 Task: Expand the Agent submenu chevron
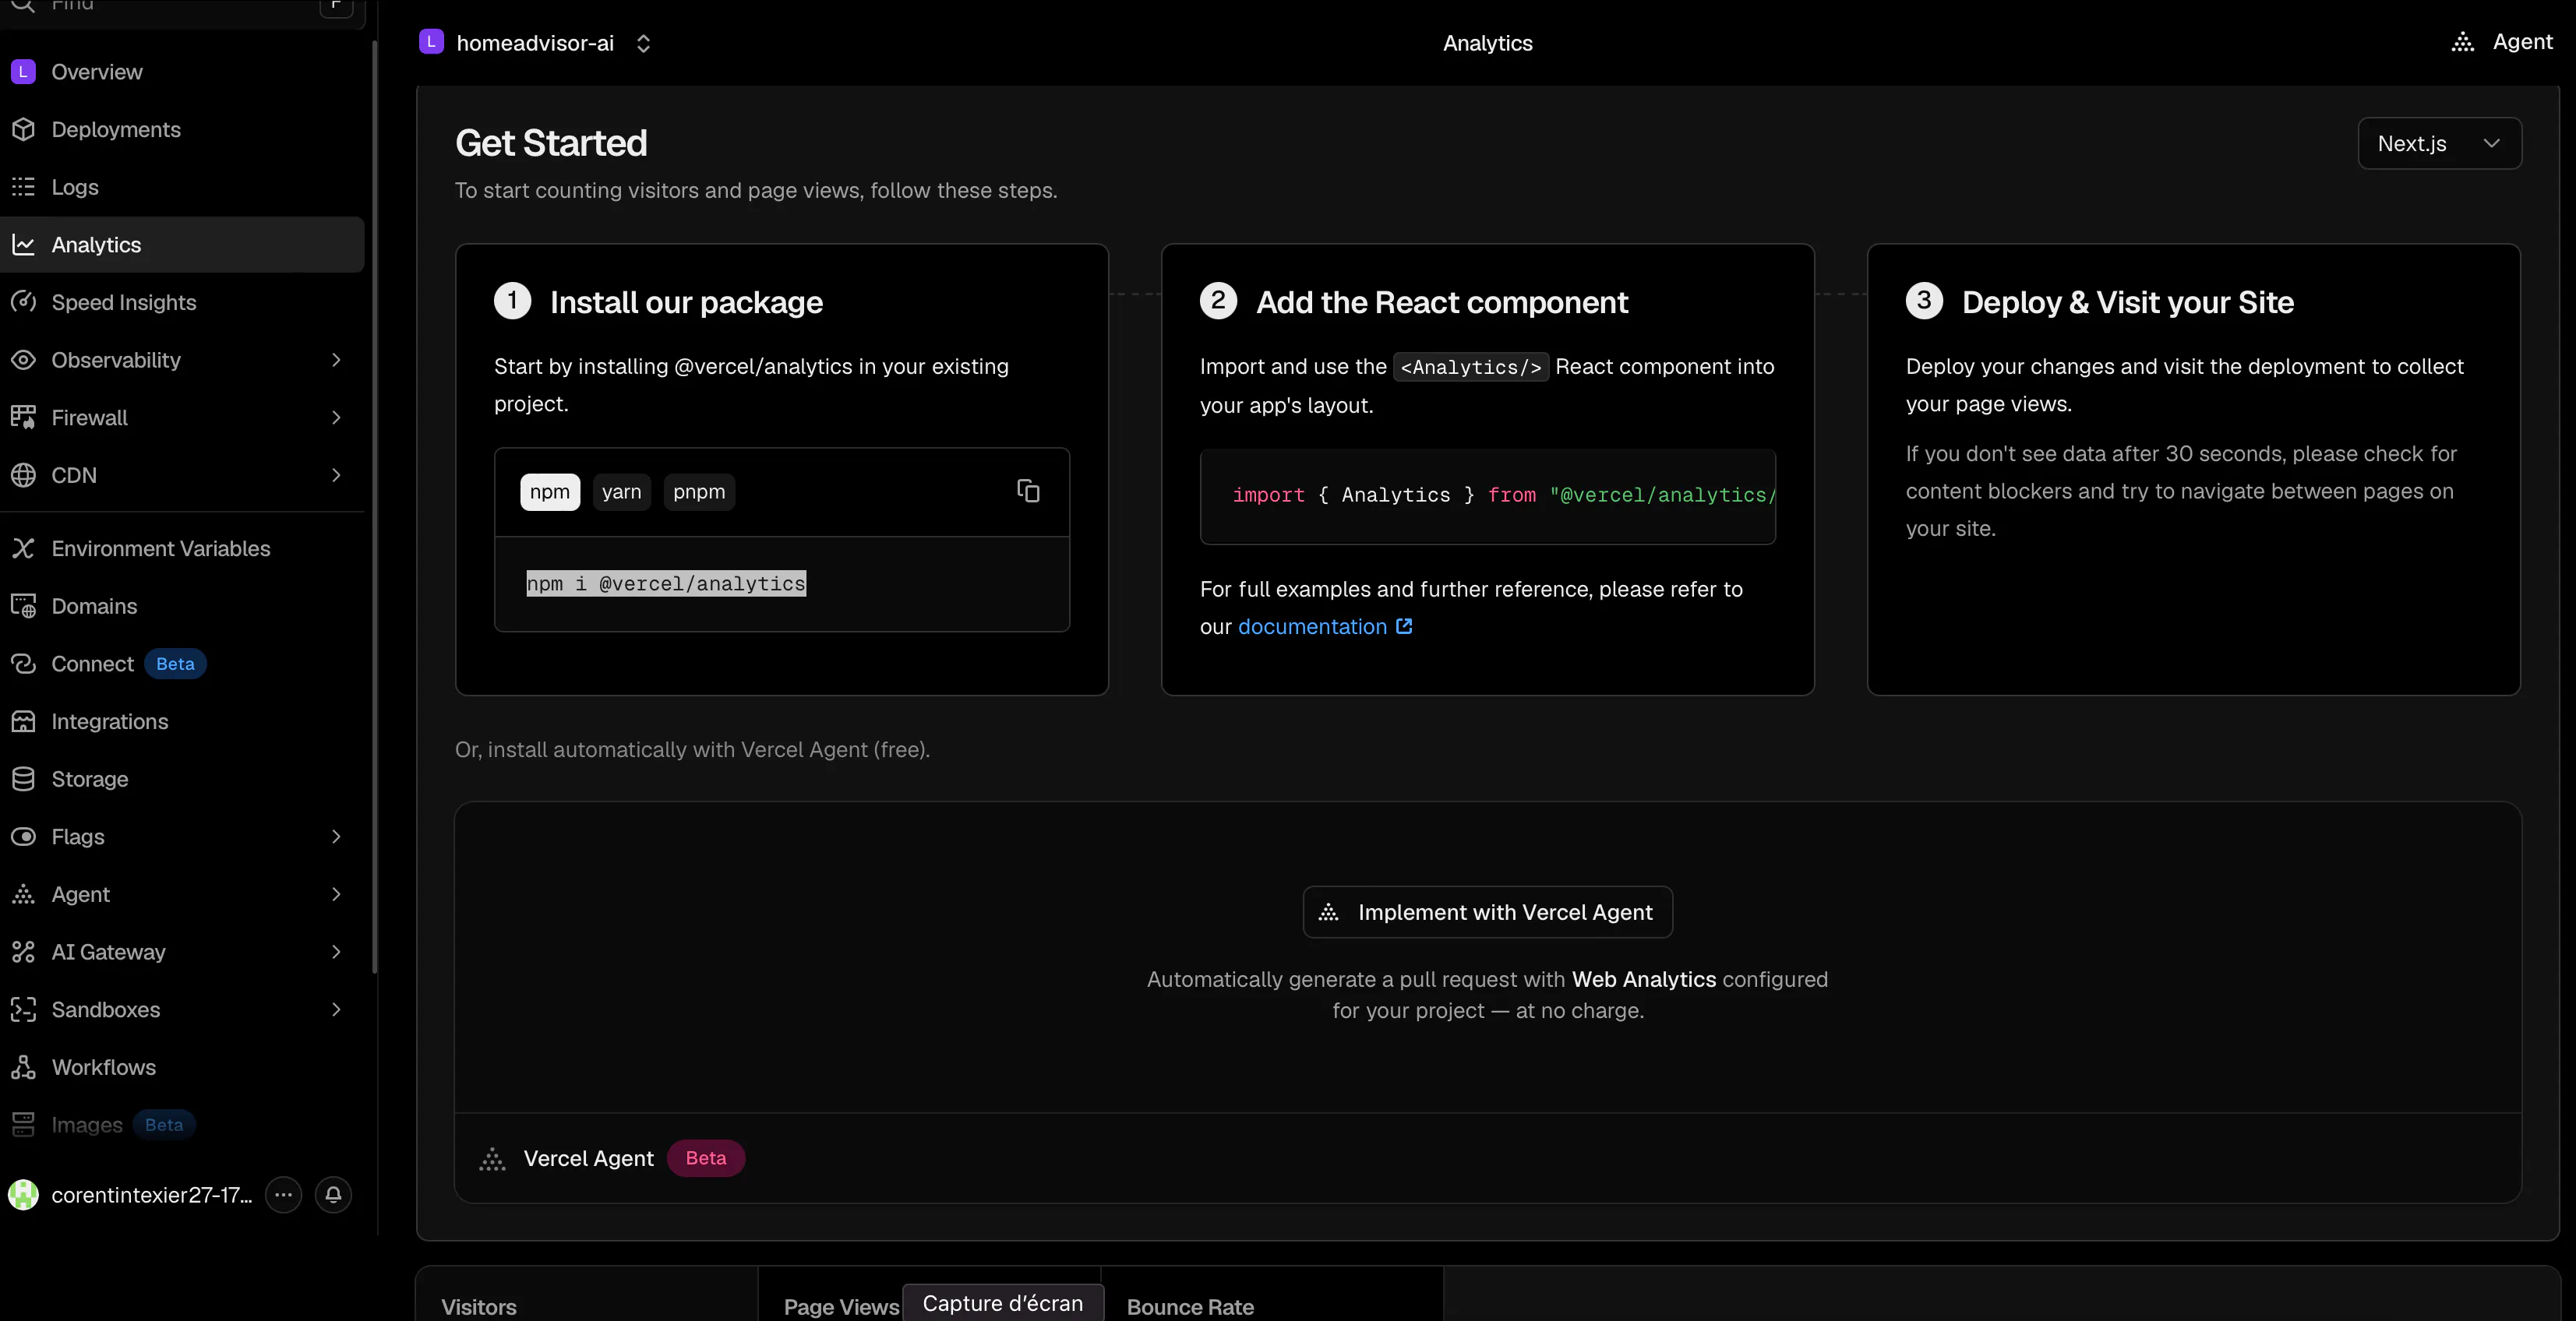click(336, 894)
